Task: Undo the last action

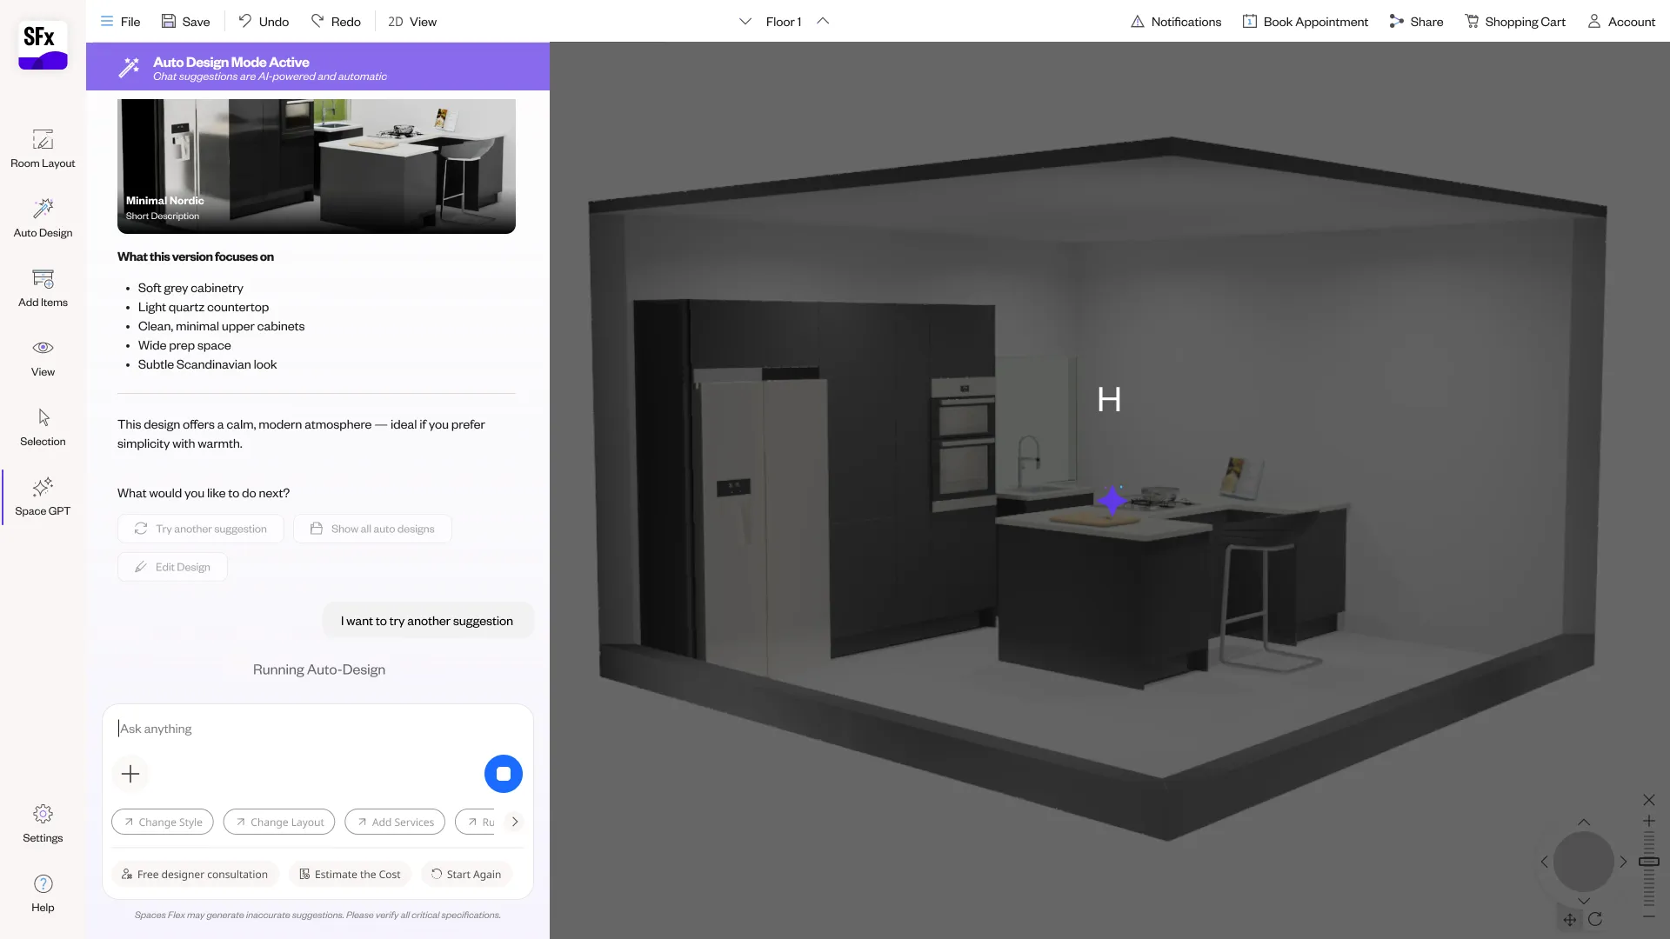Action: (x=264, y=21)
